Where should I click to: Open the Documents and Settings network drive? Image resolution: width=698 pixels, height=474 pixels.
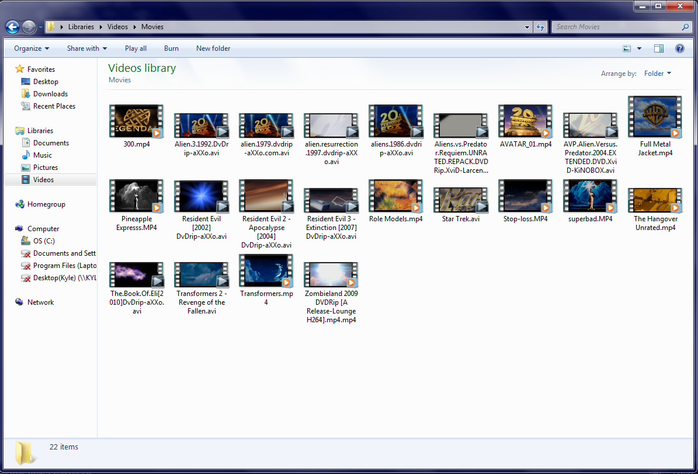58,253
